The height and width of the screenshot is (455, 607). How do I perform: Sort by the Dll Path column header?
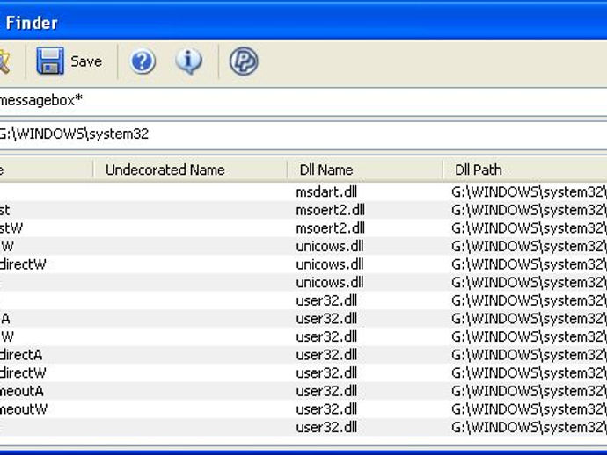pyautogui.click(x=525, y=170)
